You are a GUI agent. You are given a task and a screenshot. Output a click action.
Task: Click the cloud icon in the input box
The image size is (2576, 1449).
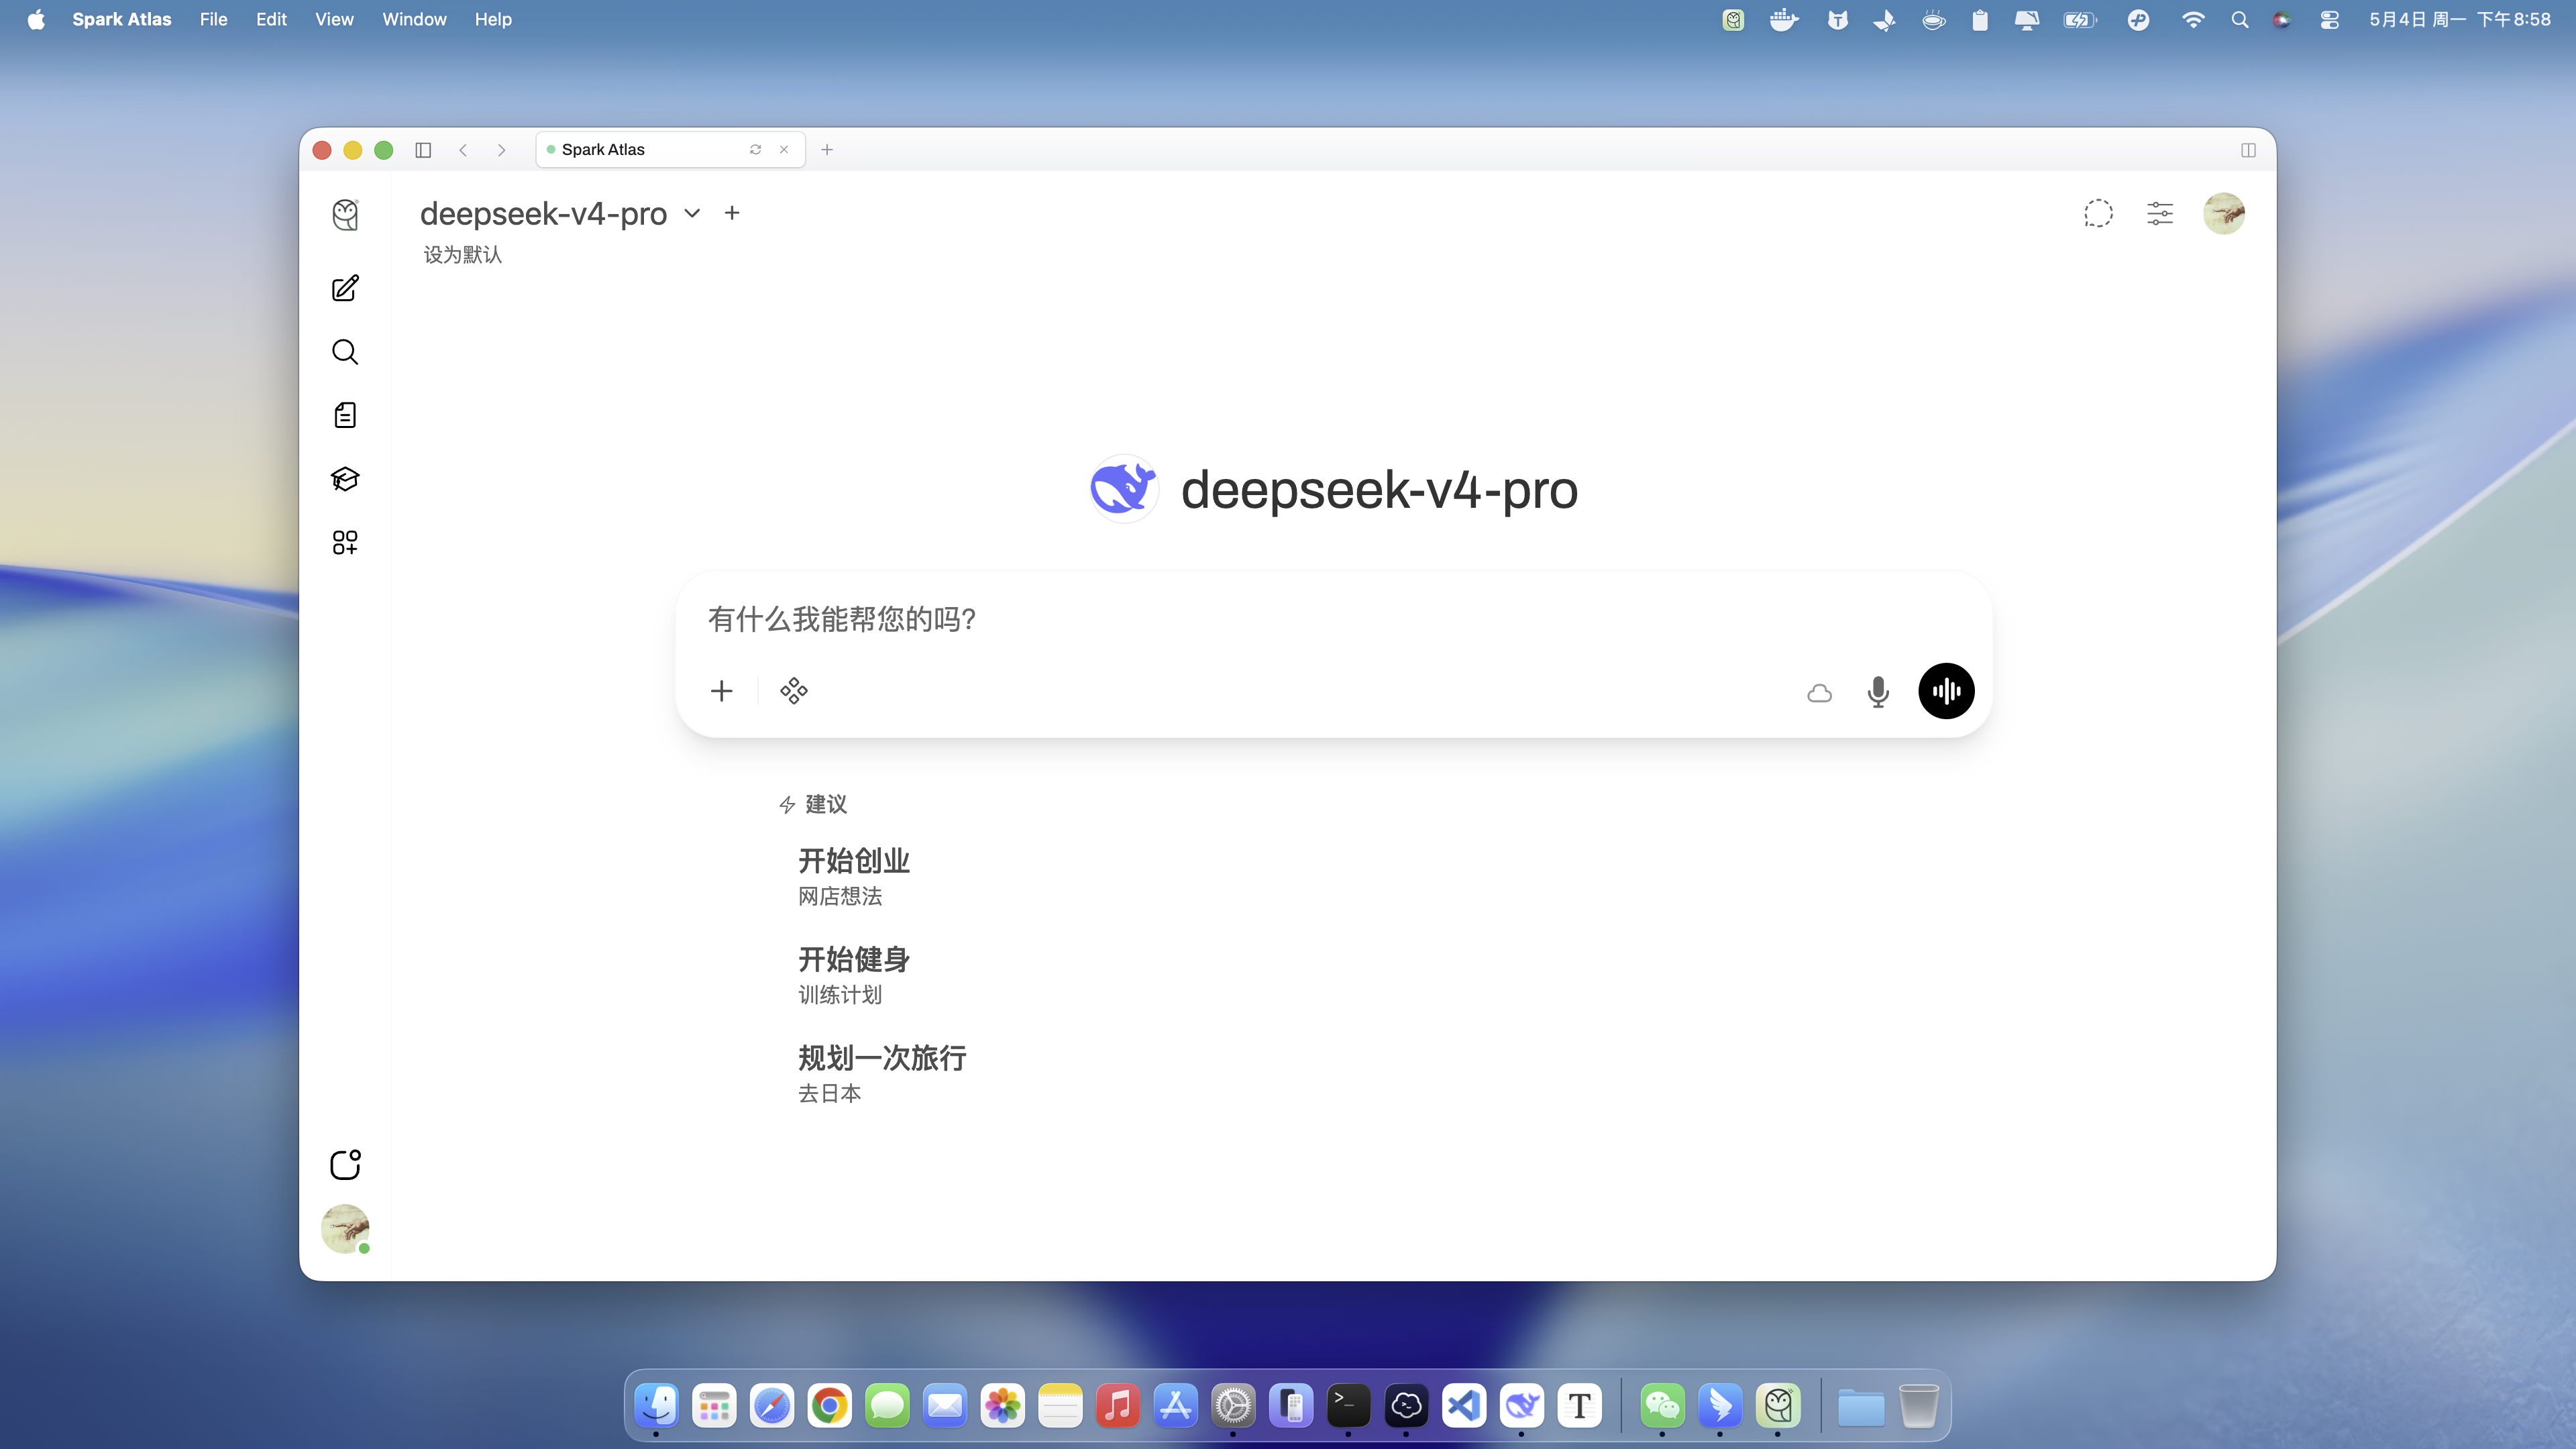click(x=1820, y=692)
